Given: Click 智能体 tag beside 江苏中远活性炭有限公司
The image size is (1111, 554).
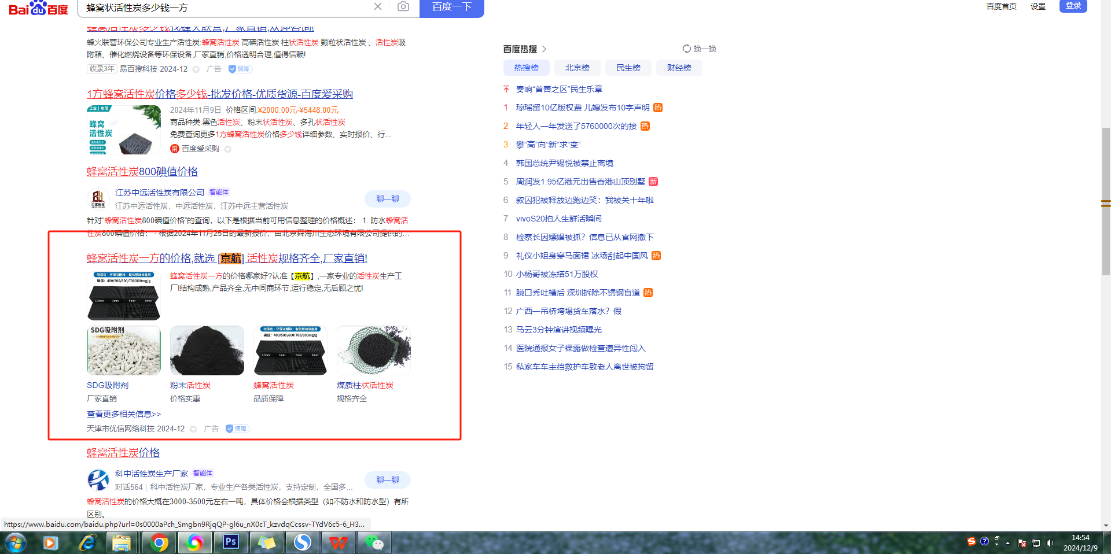Looking at the screenshot, I should coord(219,192).
